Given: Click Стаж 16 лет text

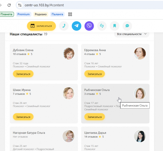Looking at the screenshot, I should [91, 63].
